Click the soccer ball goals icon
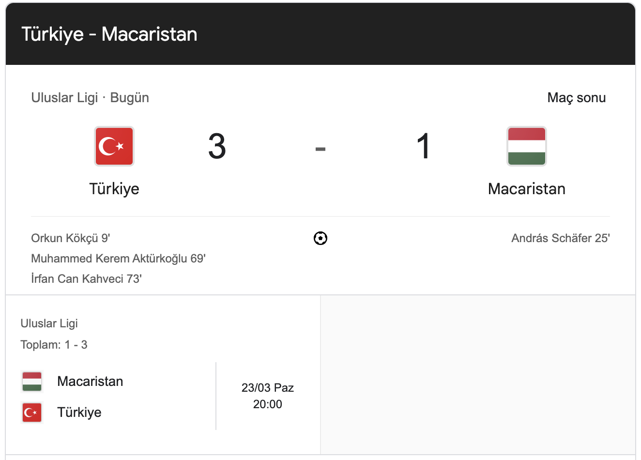This screenshot has height=460, width=641. click(x=320, y=238)
